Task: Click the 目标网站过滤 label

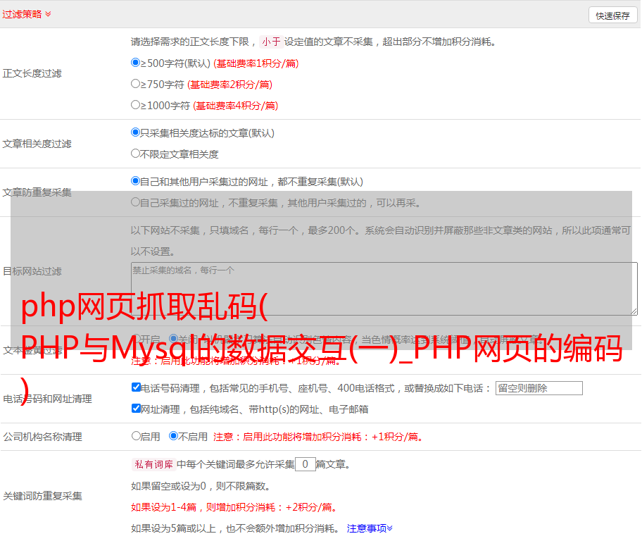Action: (32, 271)
